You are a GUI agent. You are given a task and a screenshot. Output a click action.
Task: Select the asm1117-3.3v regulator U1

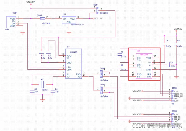[69, 20]
